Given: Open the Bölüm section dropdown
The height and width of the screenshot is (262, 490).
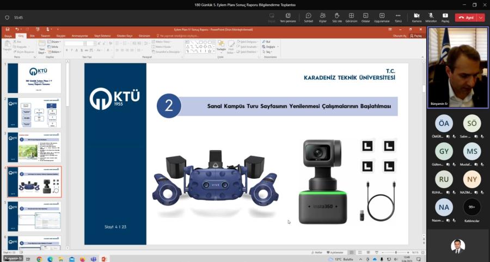Looking at the screenshot, I should [x=54, y=52].
